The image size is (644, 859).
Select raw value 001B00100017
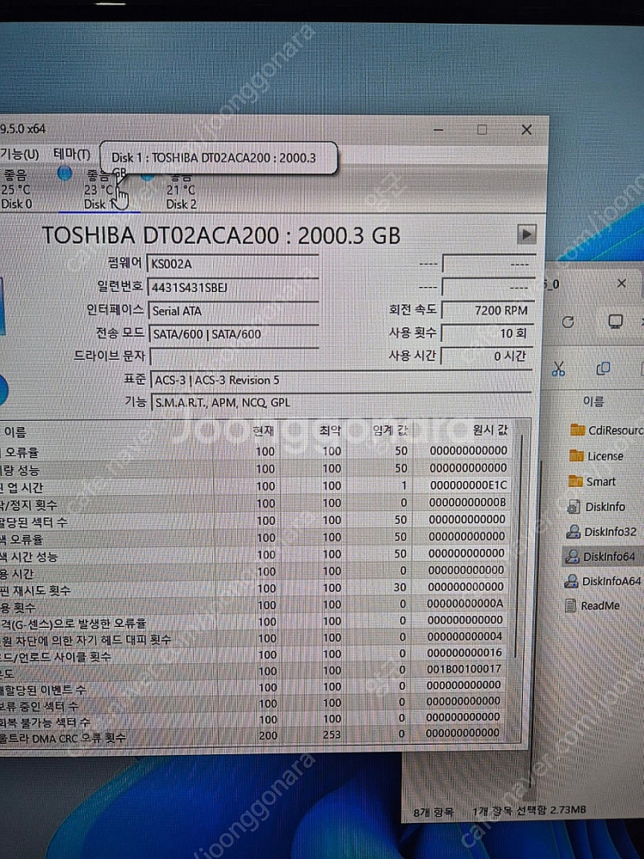(464, 669)
